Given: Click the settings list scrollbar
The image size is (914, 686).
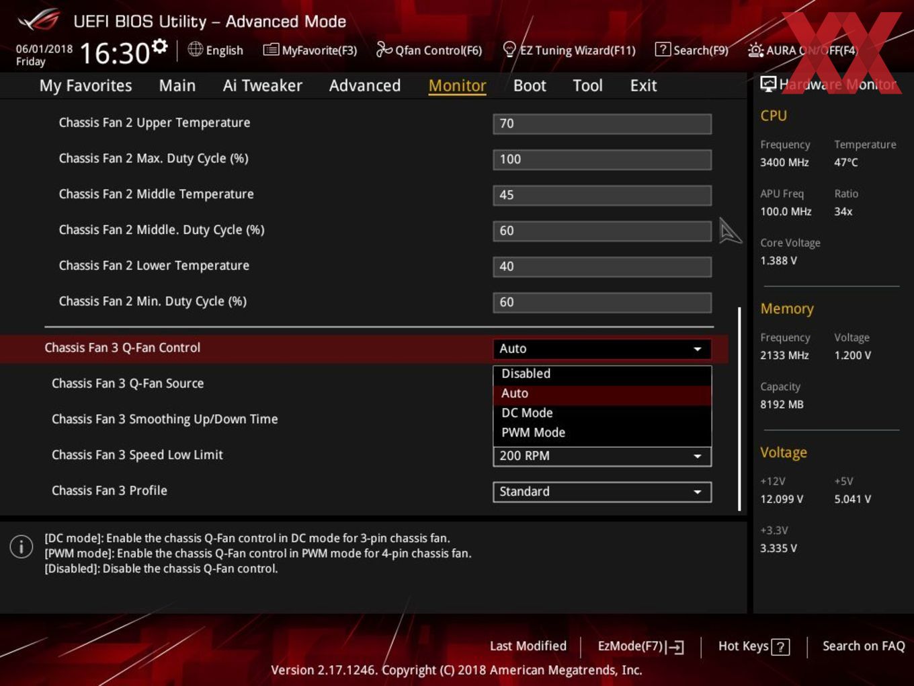Looking at the screenshot, I should tap(739, 408).
